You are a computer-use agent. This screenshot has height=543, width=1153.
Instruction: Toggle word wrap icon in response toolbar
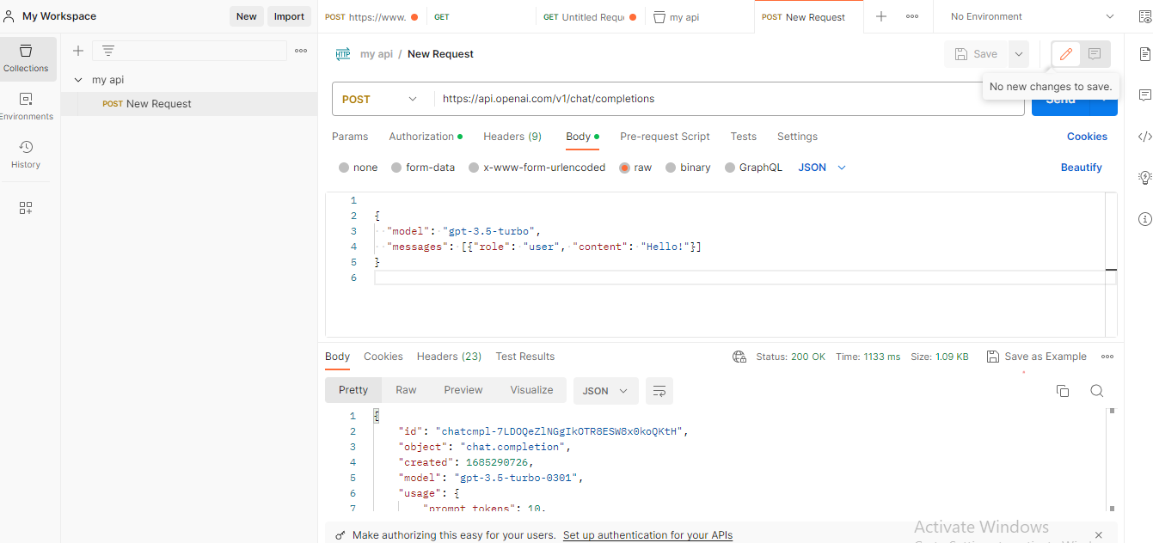[659, 391]
